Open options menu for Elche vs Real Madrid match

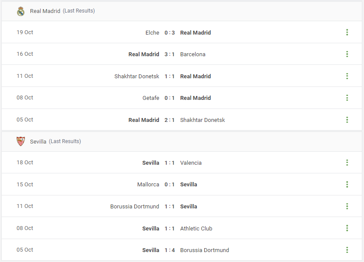[x=347, y=32]
